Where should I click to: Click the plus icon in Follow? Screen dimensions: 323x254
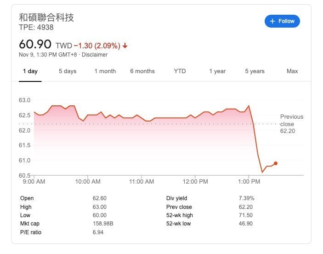click(x=272, y=21)
